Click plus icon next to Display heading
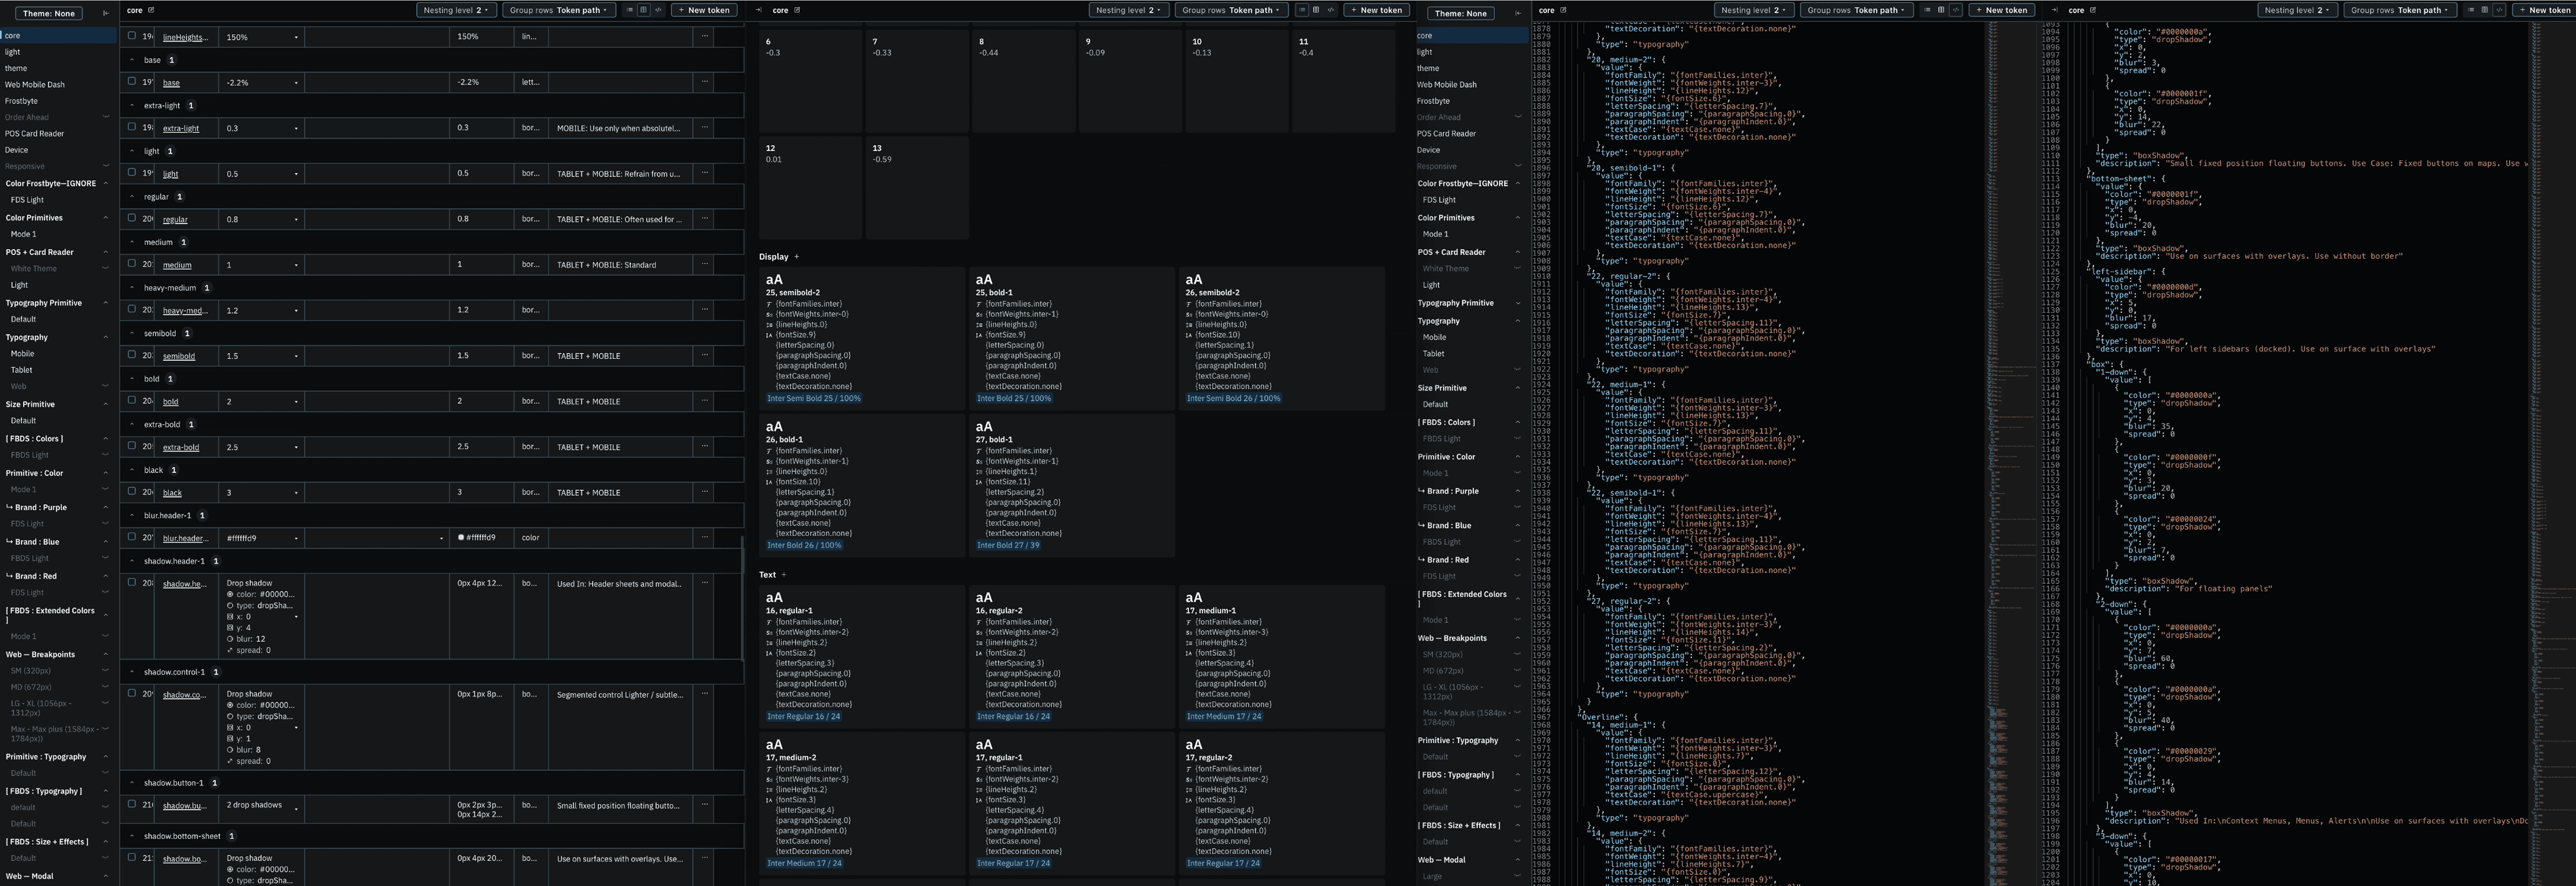The height and width of the screenshot is (886, 2576). pos(796,257)
